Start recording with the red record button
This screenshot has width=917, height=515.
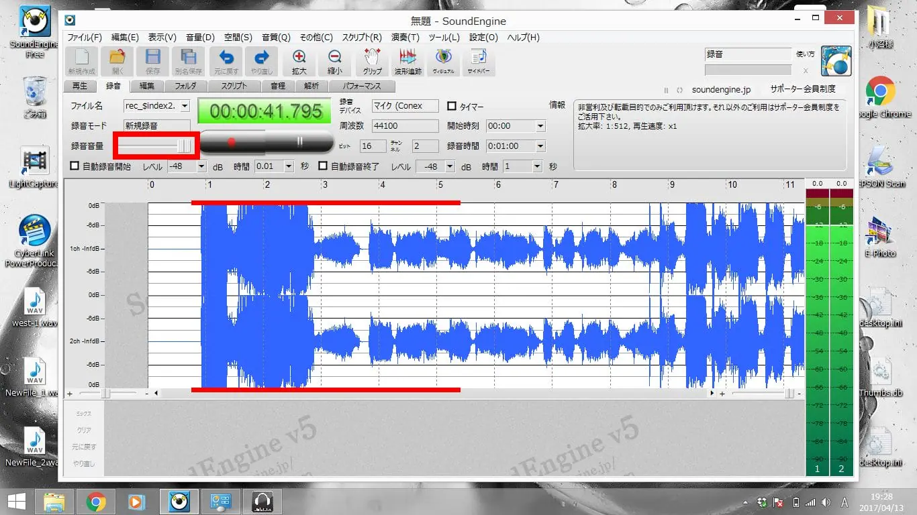[x=232, y=141]
